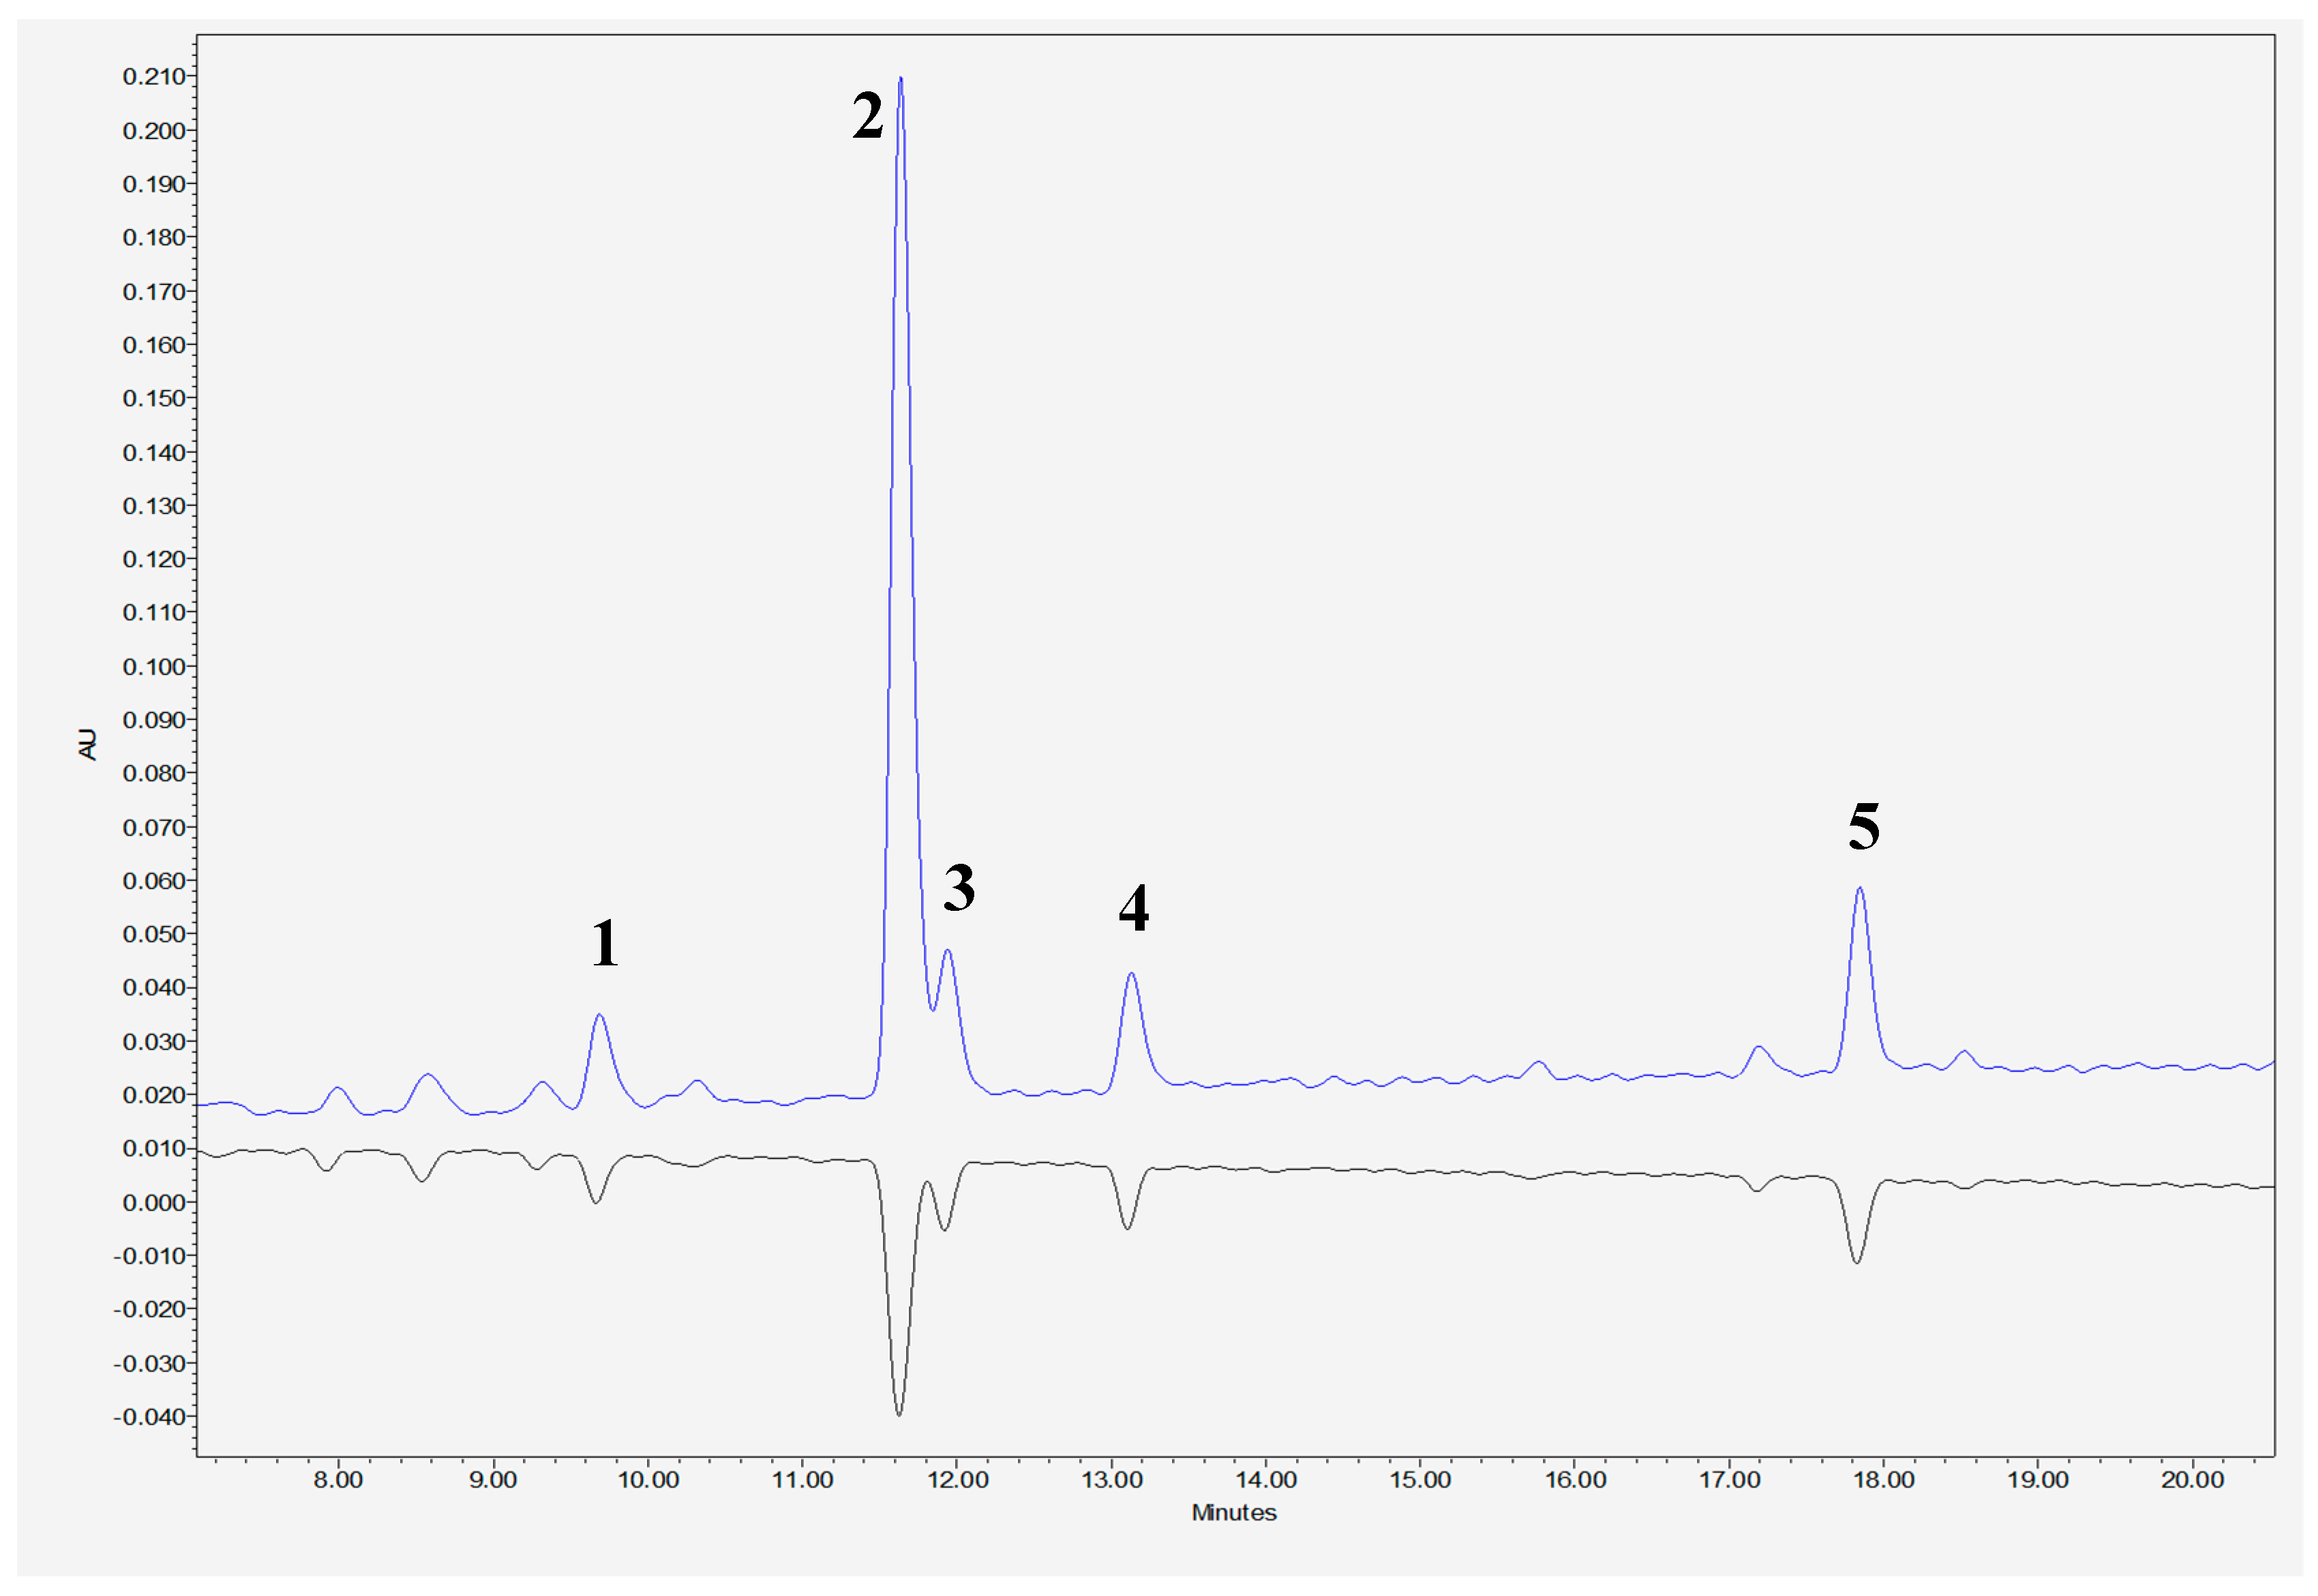
Task: Click peak label 5 near 18 minutes
Action: [1863, 827]
